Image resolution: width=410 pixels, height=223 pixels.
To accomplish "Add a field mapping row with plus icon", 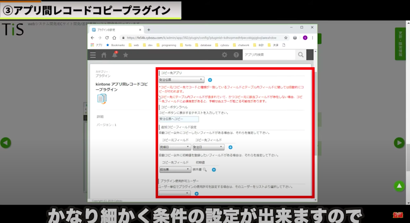I will pos(231,147).
